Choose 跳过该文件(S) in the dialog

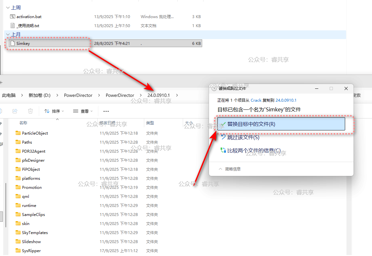tap(240, 137)
